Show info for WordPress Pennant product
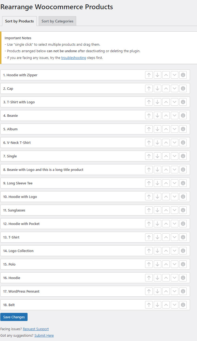This screenshot has height=341, width=197. (x=183, y=291)
